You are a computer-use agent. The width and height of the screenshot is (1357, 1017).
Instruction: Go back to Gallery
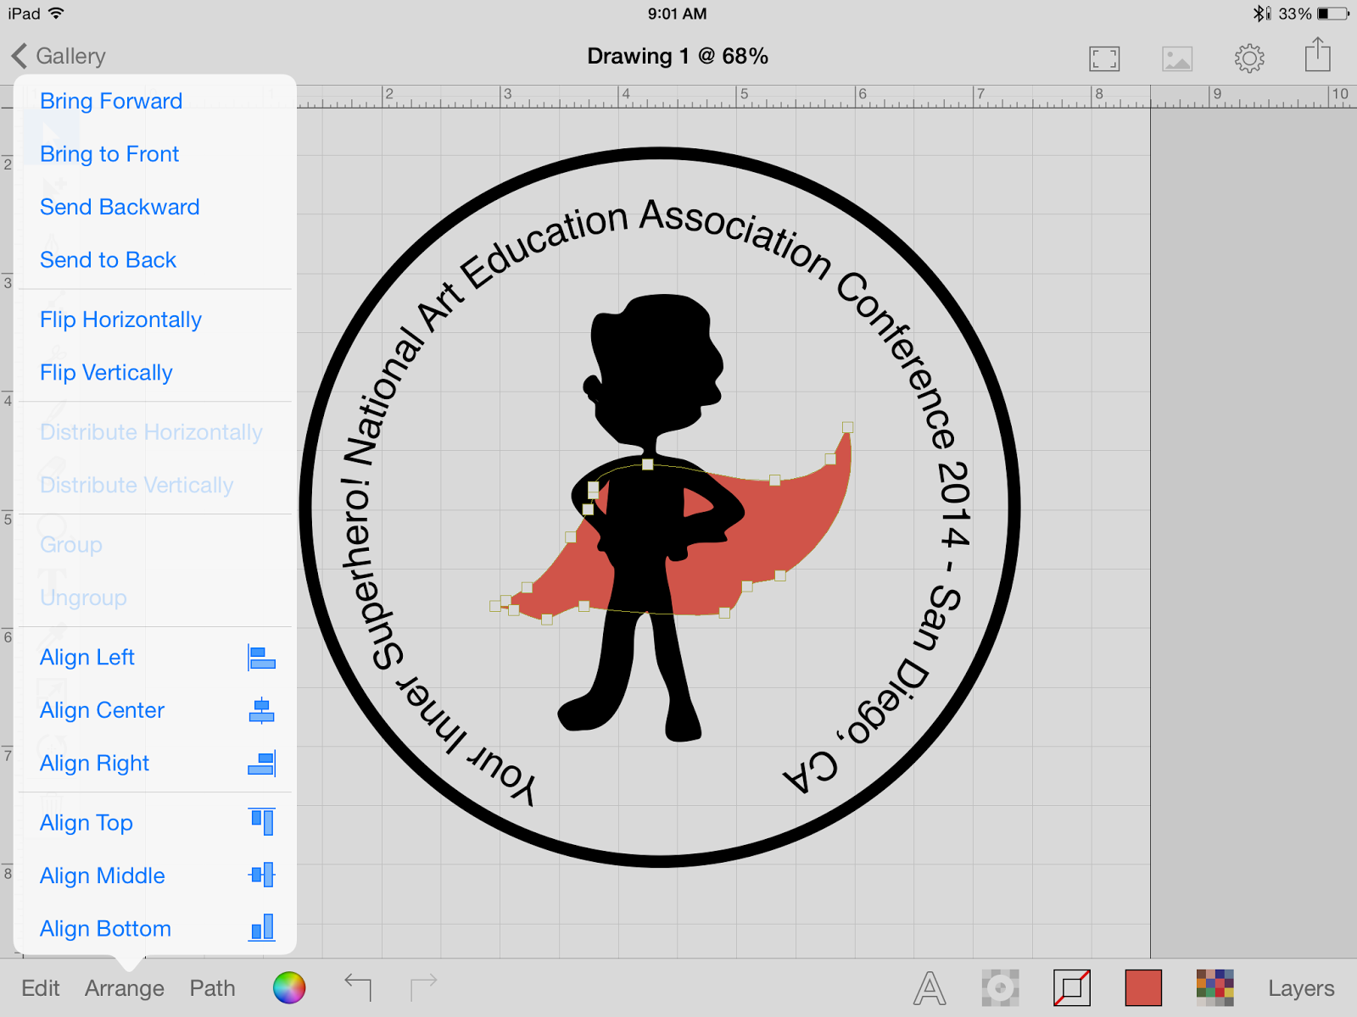click(x=59, y=56)
